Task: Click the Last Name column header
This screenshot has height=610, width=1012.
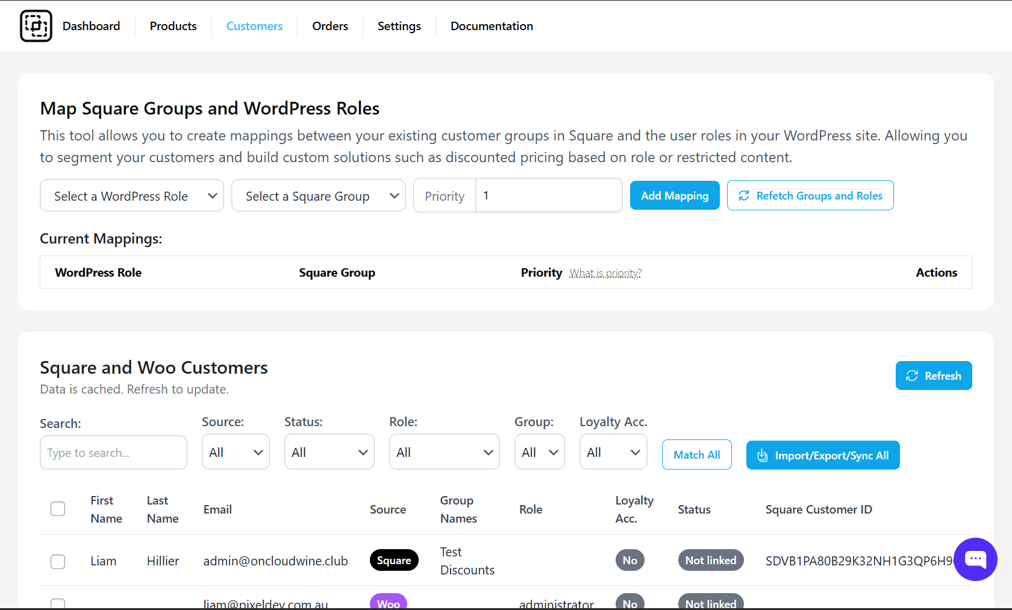Action: click(163, 509)
